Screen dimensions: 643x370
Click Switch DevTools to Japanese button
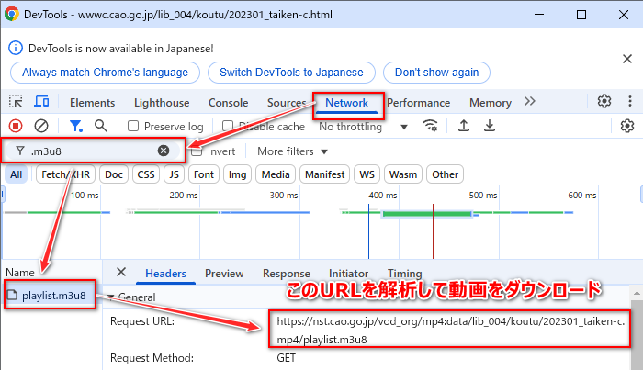[290, 72]
